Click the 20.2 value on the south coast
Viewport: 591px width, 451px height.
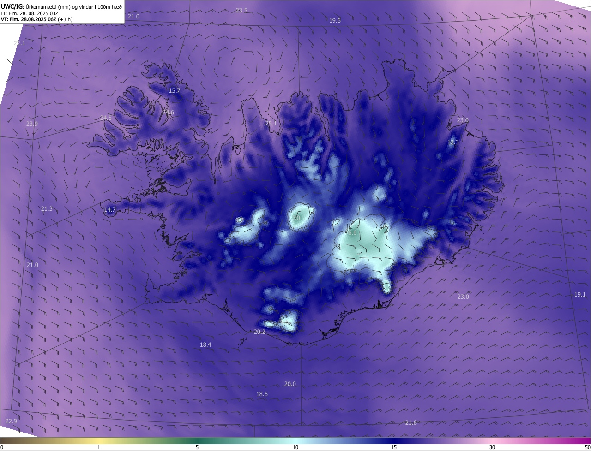(259, 332)
